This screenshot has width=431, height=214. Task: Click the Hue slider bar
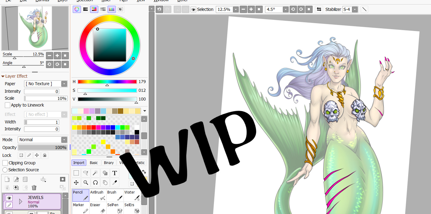point(107,82)
